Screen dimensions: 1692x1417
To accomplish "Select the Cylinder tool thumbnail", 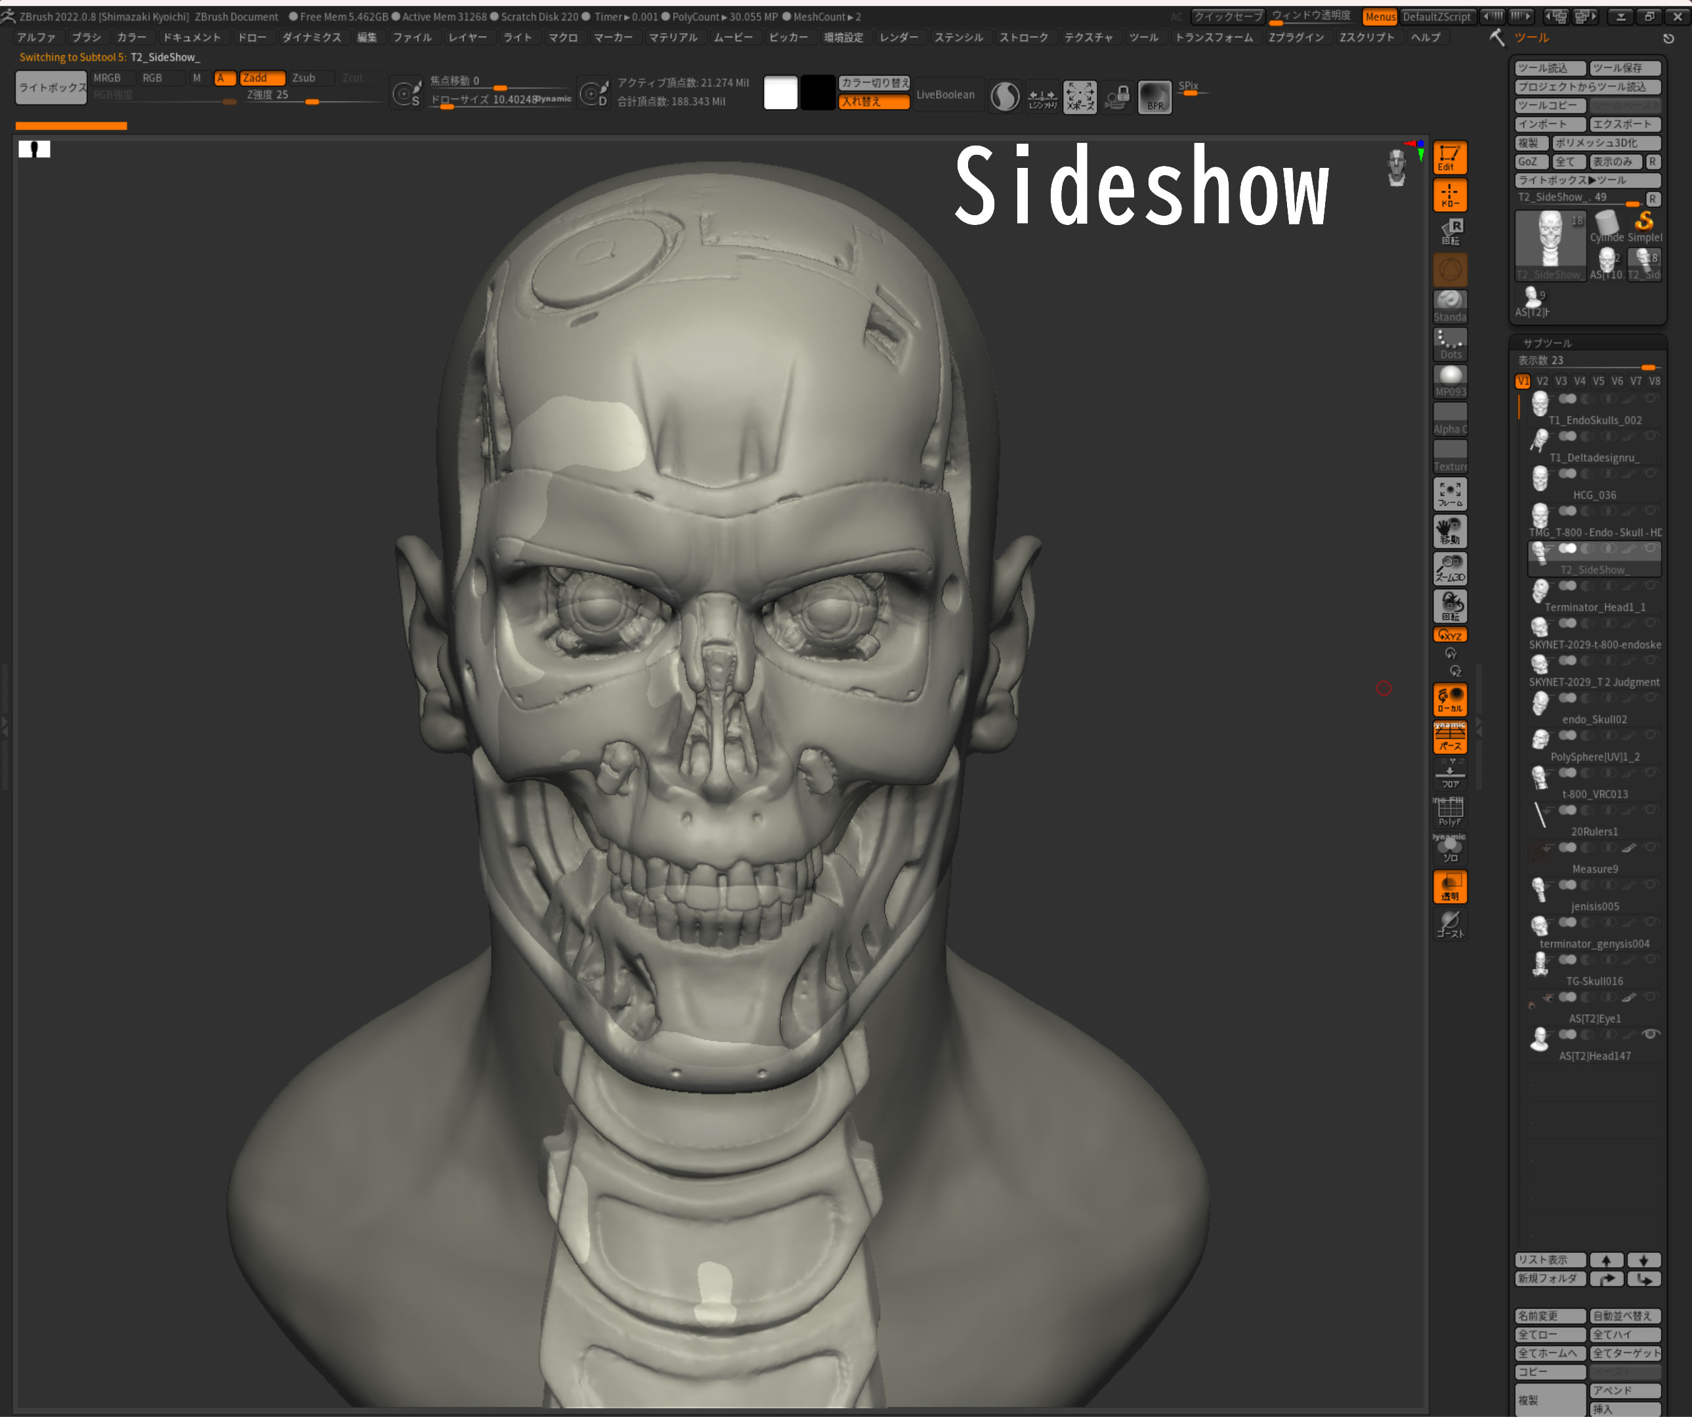I will [1607, 226].
